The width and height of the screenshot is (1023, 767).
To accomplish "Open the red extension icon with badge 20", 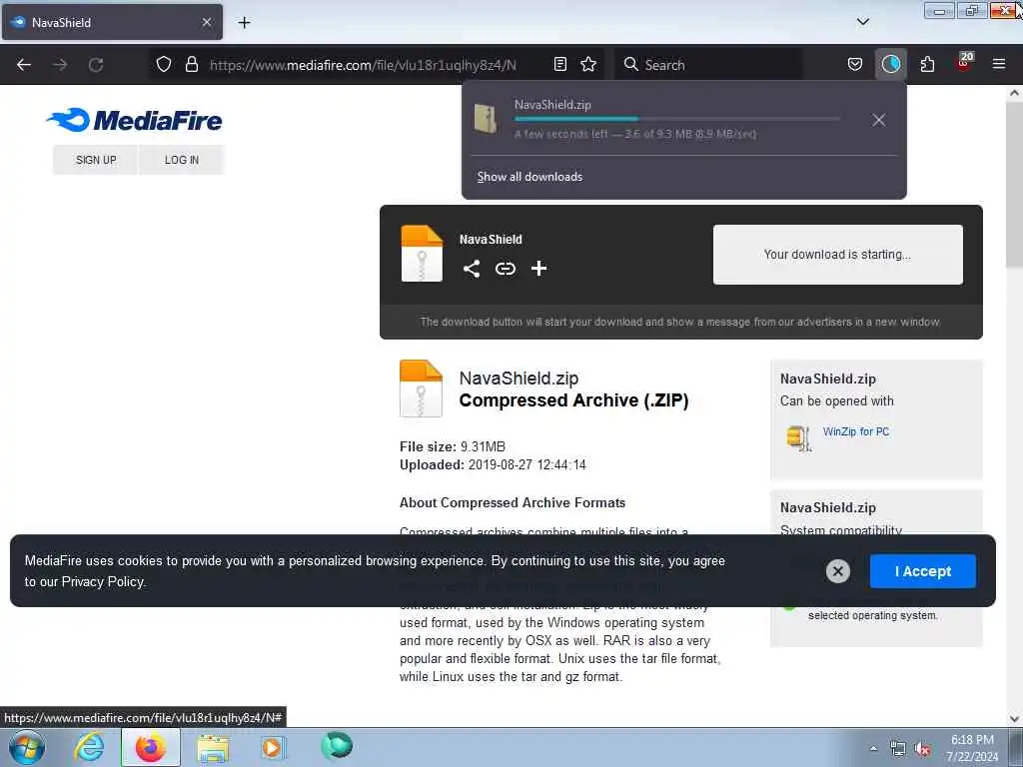I will [964, 63].
